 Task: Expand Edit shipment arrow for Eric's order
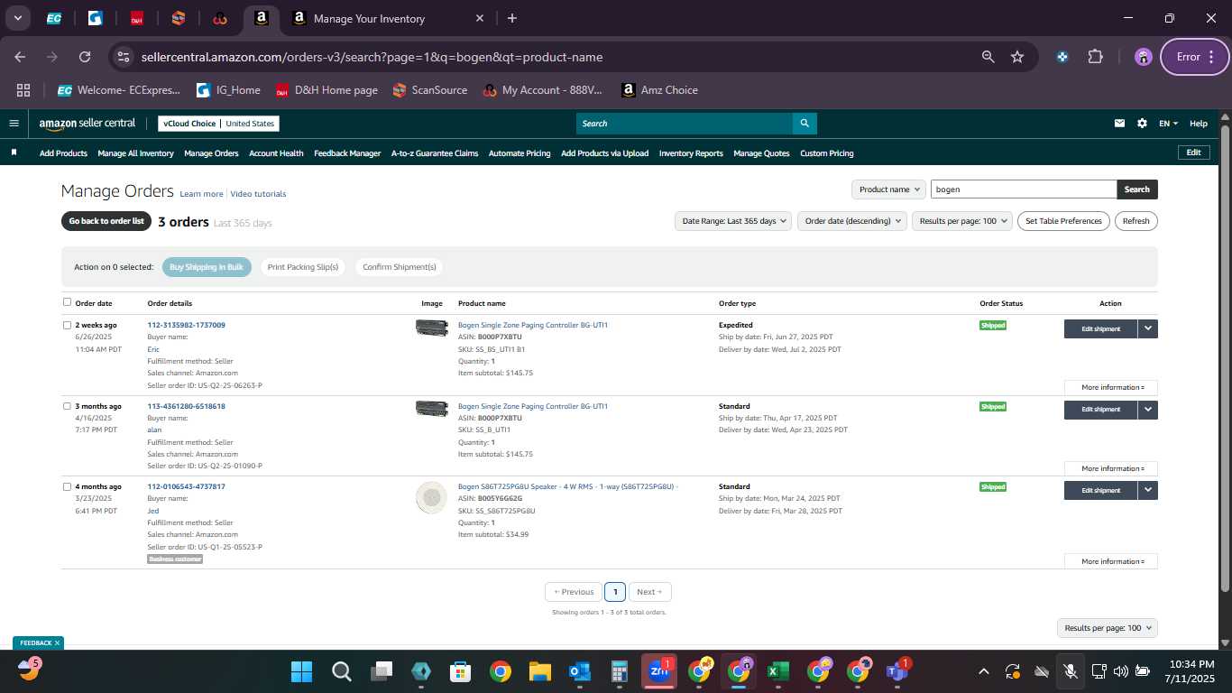[x=1147, y=329]
